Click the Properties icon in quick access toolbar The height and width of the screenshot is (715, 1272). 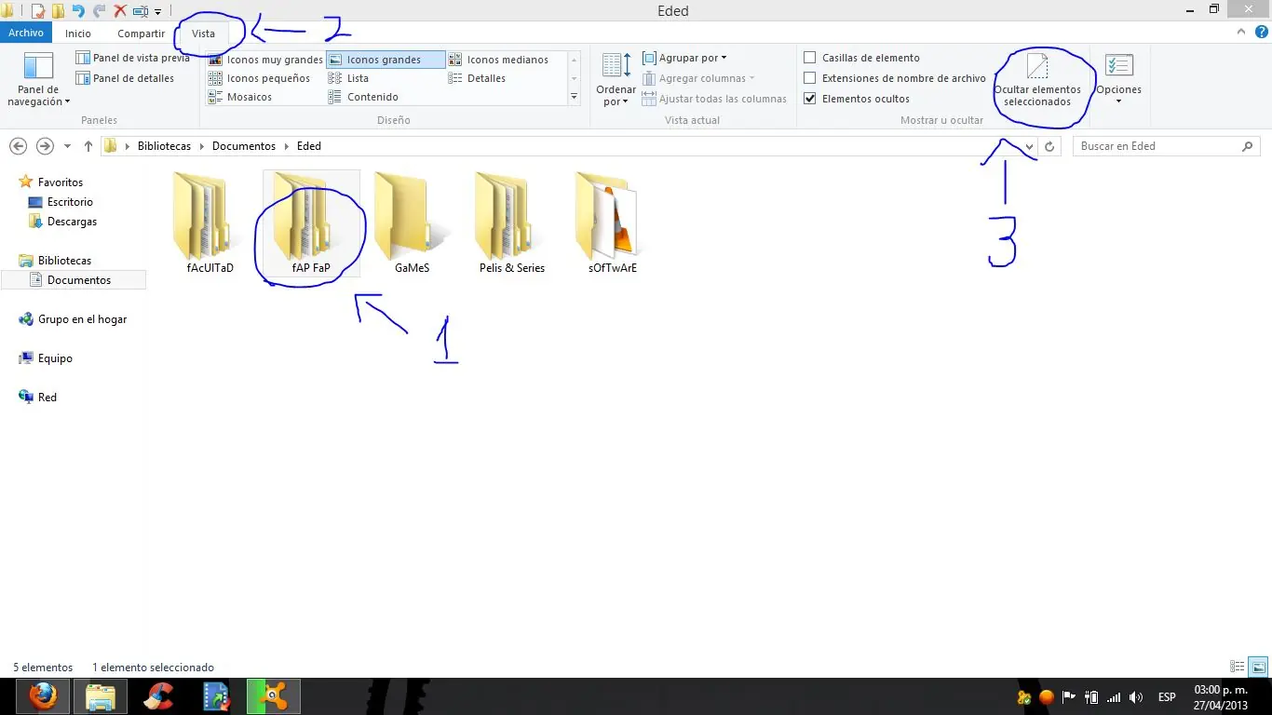(38, 11)
